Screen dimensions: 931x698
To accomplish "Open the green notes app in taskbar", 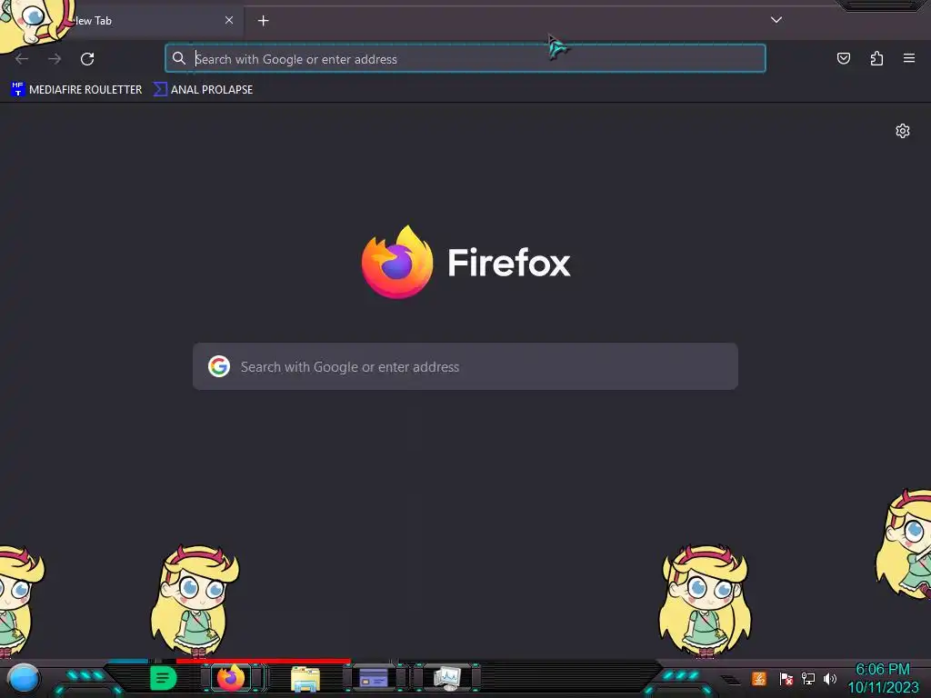I will click(164, 678).
